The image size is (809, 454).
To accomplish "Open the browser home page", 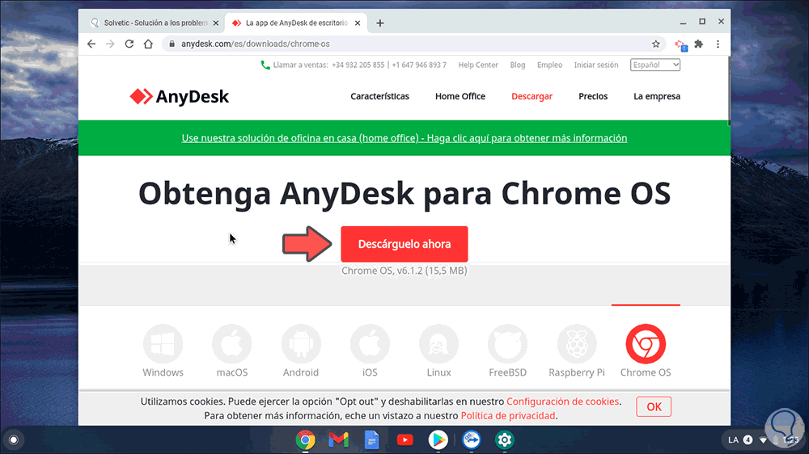I will pos(149,44).
